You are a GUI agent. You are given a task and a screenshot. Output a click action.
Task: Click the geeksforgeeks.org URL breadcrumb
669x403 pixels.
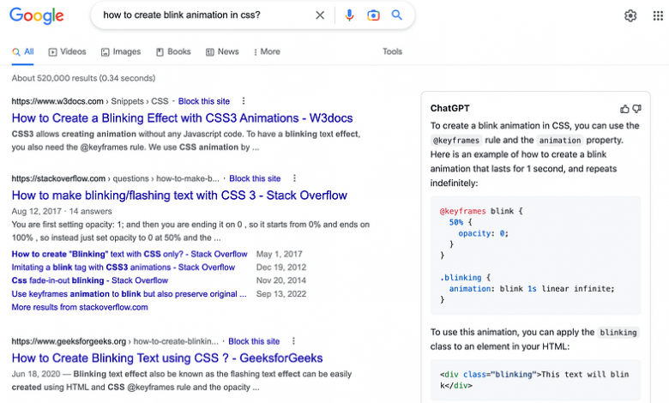(115, 341)
